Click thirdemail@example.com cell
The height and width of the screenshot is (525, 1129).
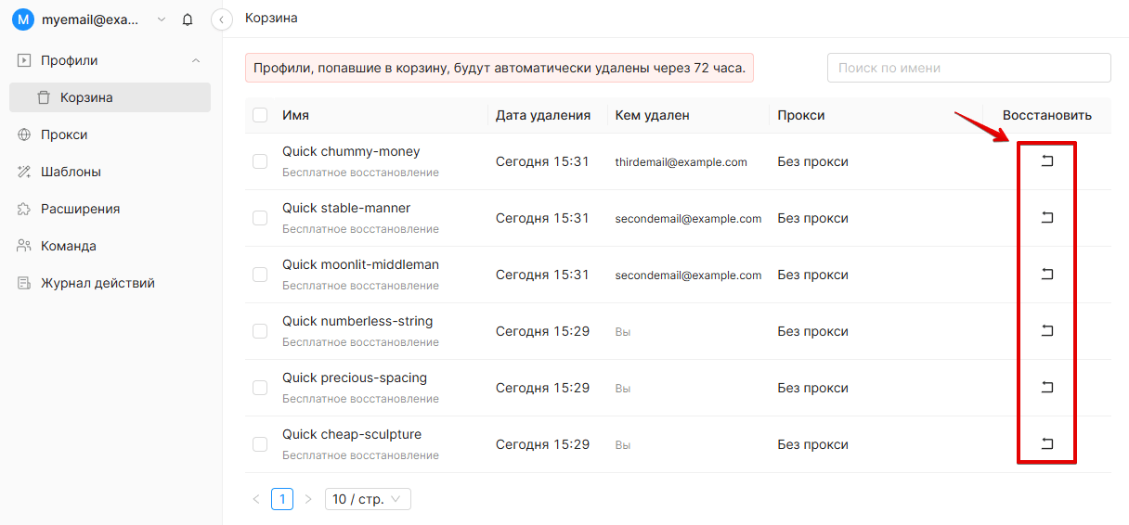(681, 161)
